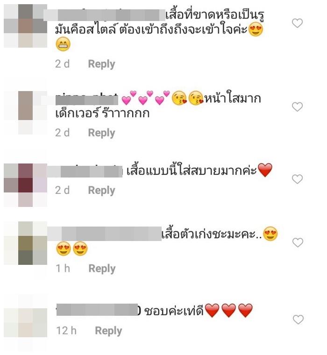Image resolution: width=327 pixels, height=355 pixels.
Task: Like the comment posted 1 h ago
Action: pos(298,242)
